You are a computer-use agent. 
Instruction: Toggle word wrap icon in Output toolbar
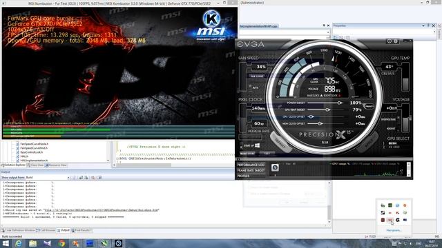point(99,178)
